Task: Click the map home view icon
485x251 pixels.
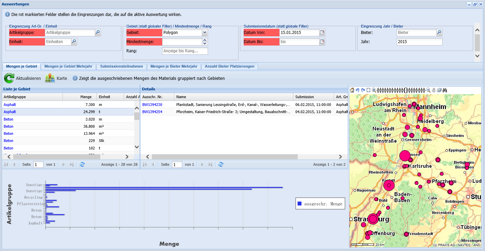Action: (x=352, y=90)
